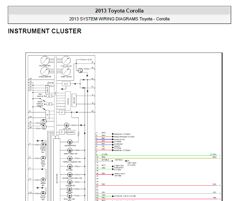The height and width of the screenshot is (201, 237).
Task: Select the BEAM IND LED symbol
Action: [x=43, y=180]
